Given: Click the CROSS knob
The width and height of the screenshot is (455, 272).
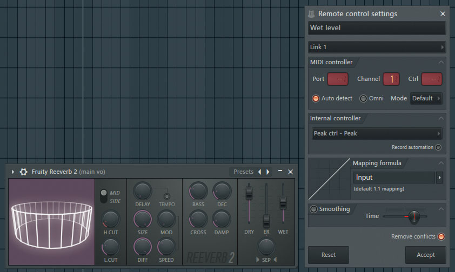Looking at the screenshot, I should pos(198,219).
